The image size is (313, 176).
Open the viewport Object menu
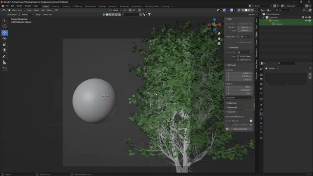(x=49, y=10)
